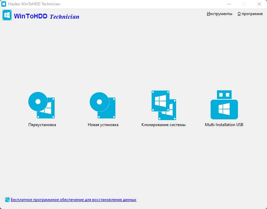The height and width of the screenshot is (209, 267).
Task: Click the Переустановка label
Action: (42, 125)
